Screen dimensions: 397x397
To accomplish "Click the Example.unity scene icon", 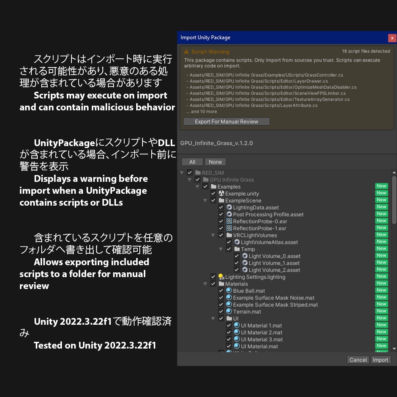I will (x=221, y=193).
